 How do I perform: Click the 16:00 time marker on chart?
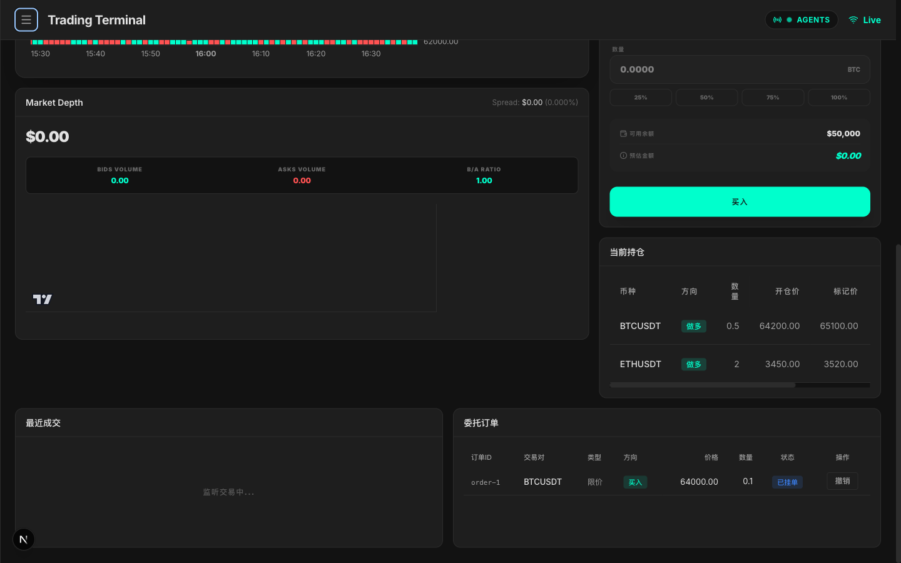pyautogui.click(x=206, y=54)
